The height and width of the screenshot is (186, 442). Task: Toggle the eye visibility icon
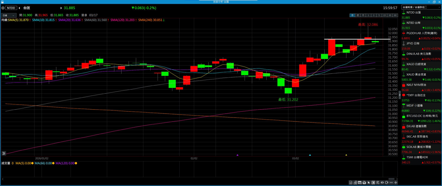382,183
